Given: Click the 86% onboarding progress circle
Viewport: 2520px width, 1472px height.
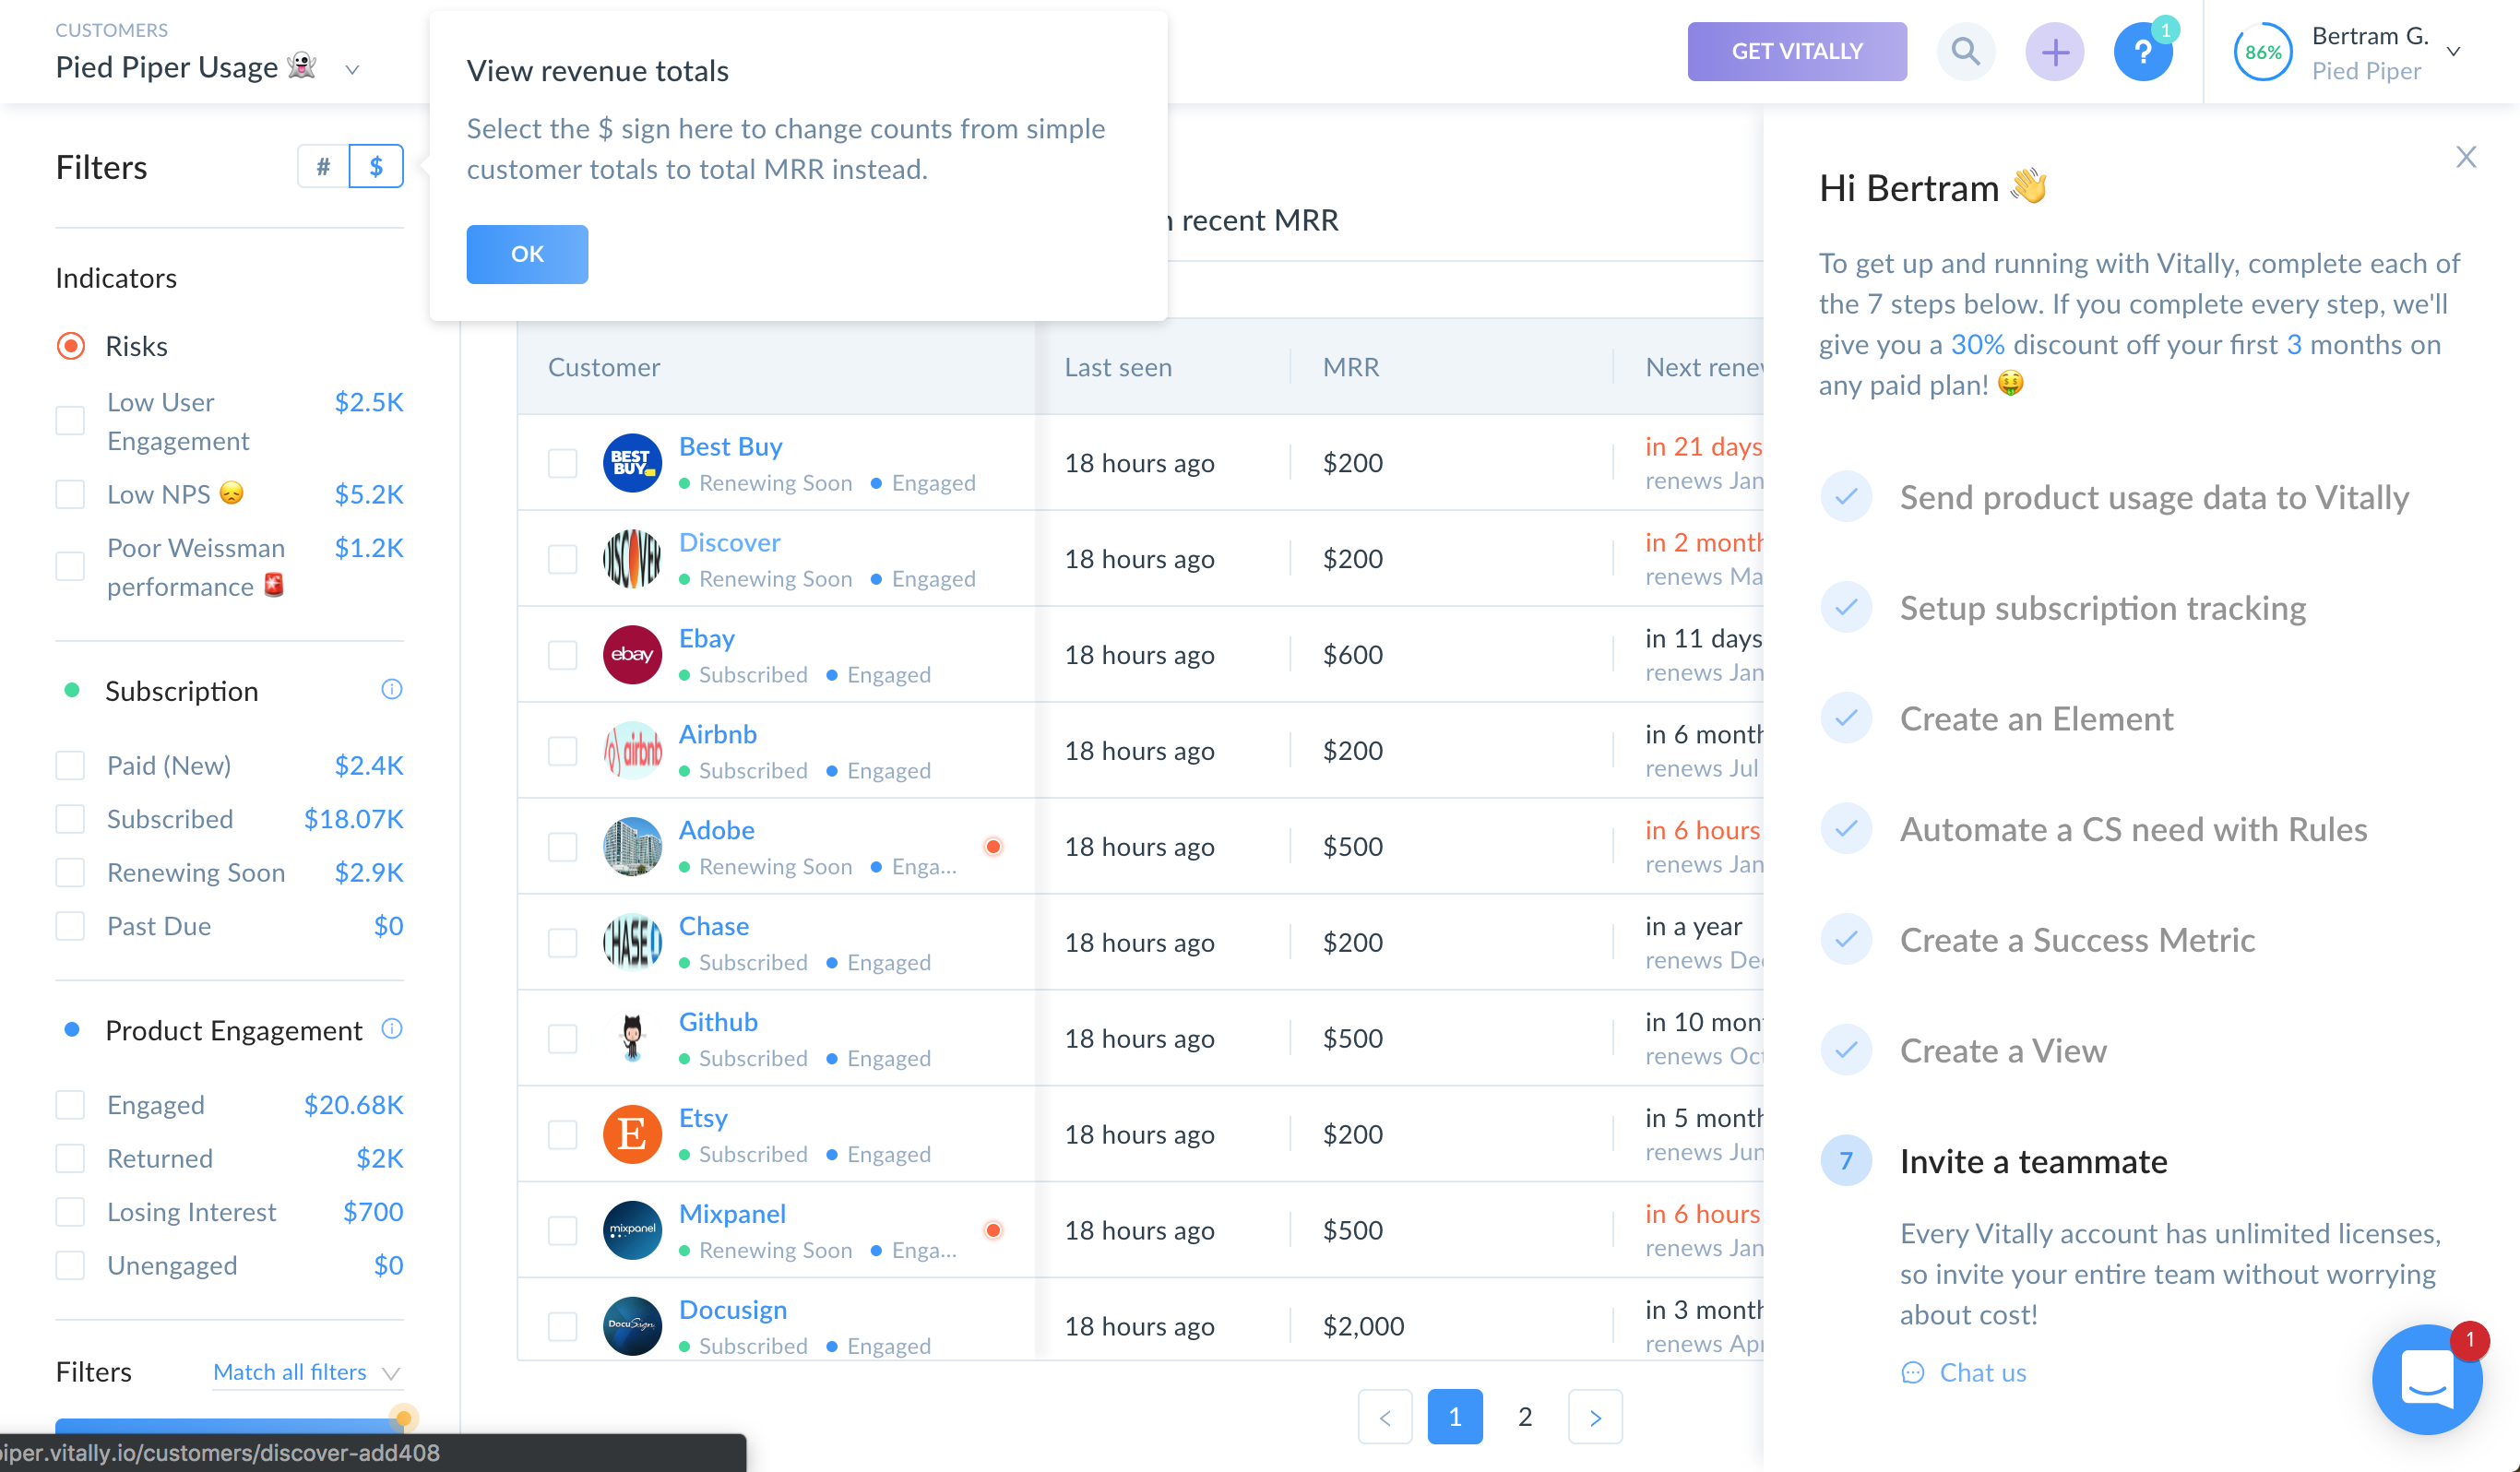Looking at the screenshot, I should (x=2262, y=52).
